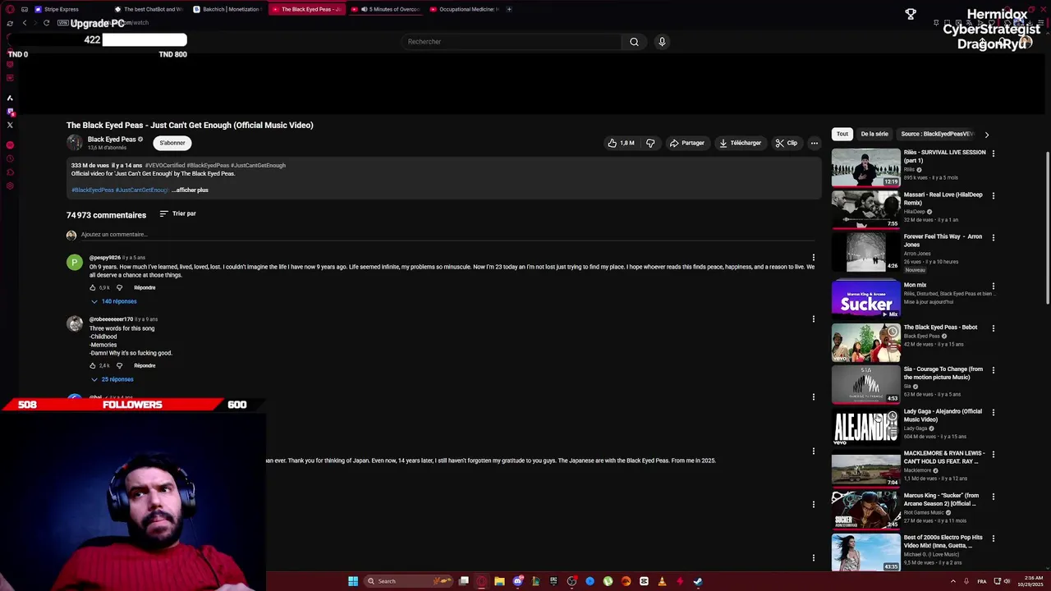Open Lady Gaga Alejandro thumbnail

click(x=865, y=426)
